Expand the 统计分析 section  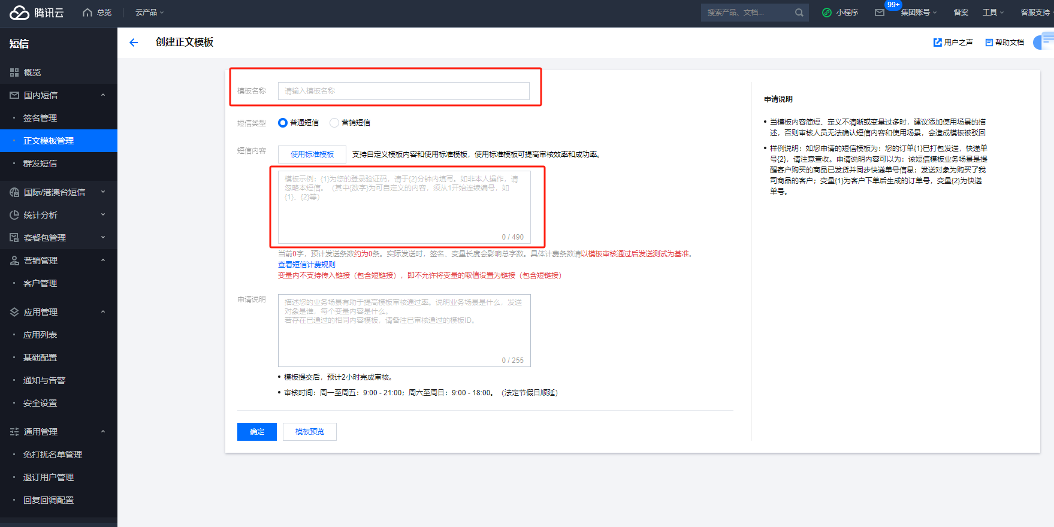click(x=103, y=215)
